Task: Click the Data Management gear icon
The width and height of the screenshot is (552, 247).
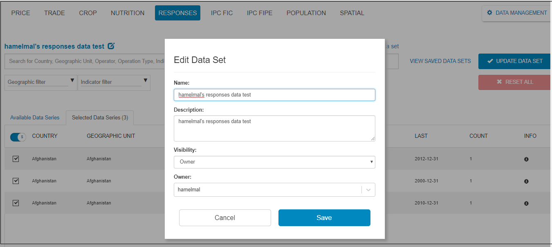Action: [489, 13]
